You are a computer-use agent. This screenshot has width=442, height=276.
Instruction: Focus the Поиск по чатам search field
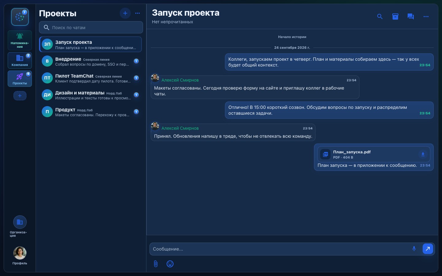[91, 27]
